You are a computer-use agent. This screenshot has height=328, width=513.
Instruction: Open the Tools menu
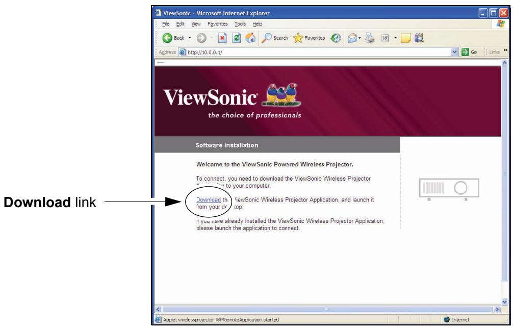(x=240, y=24)
